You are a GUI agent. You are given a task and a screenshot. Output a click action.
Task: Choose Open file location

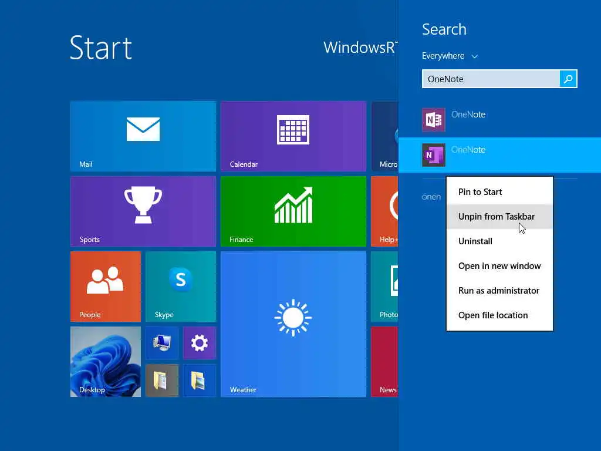coord(499,315)
